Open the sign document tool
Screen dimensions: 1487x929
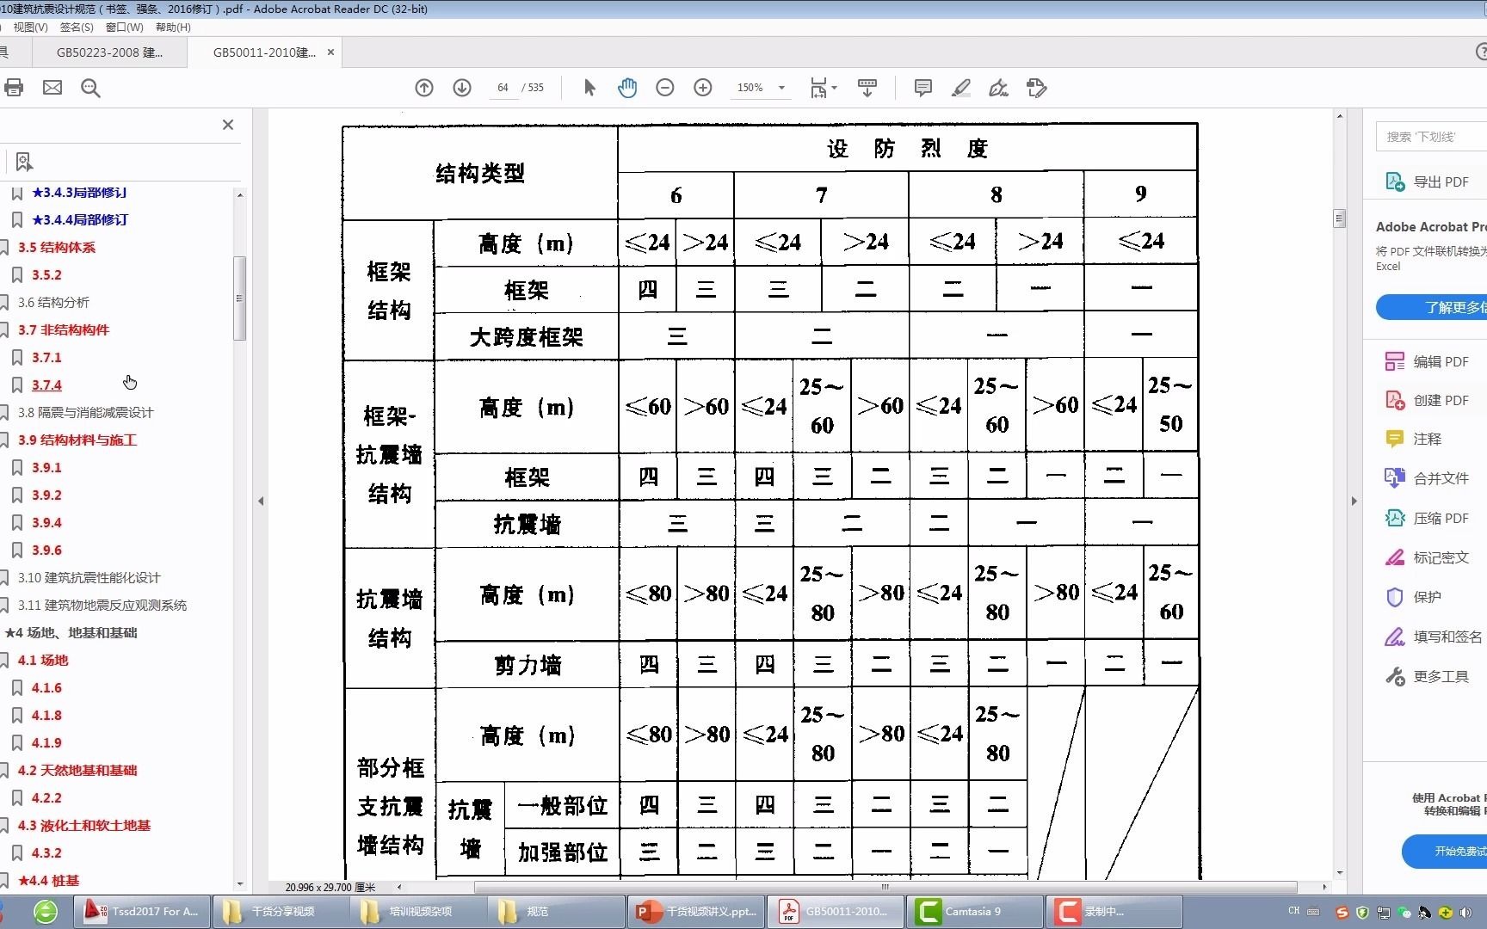point(998,88)
